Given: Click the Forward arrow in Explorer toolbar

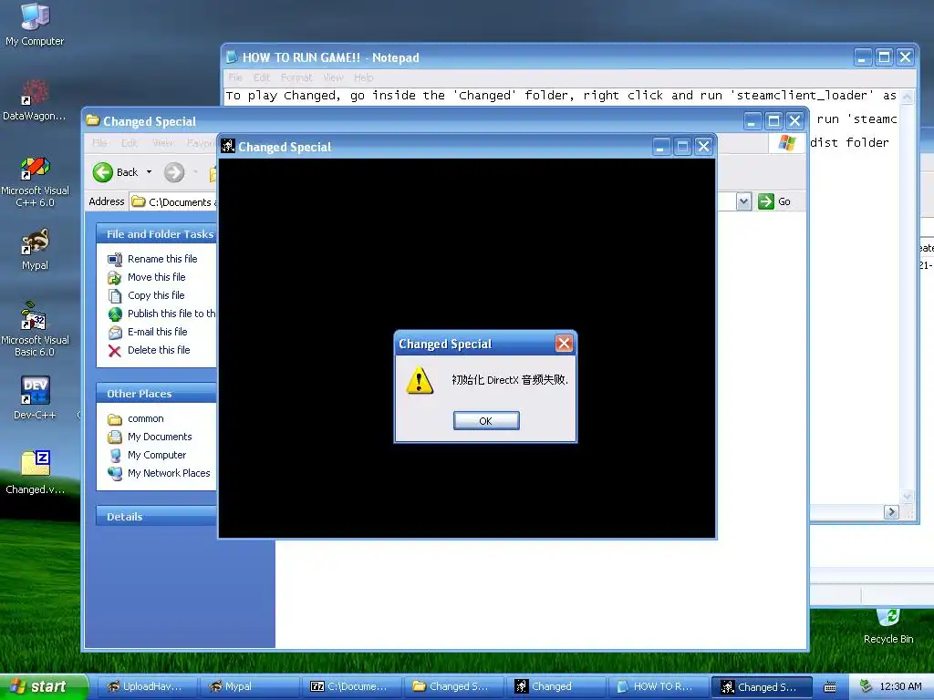Looking at the screenshot, I should coord(174,172).
